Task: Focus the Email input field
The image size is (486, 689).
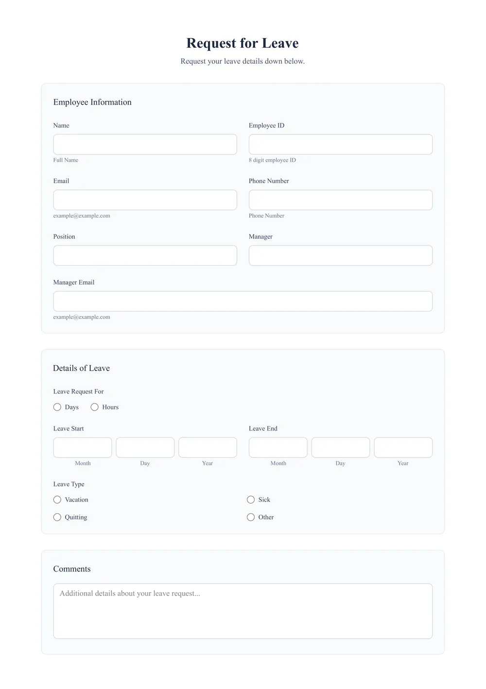Action: point(145,200)
